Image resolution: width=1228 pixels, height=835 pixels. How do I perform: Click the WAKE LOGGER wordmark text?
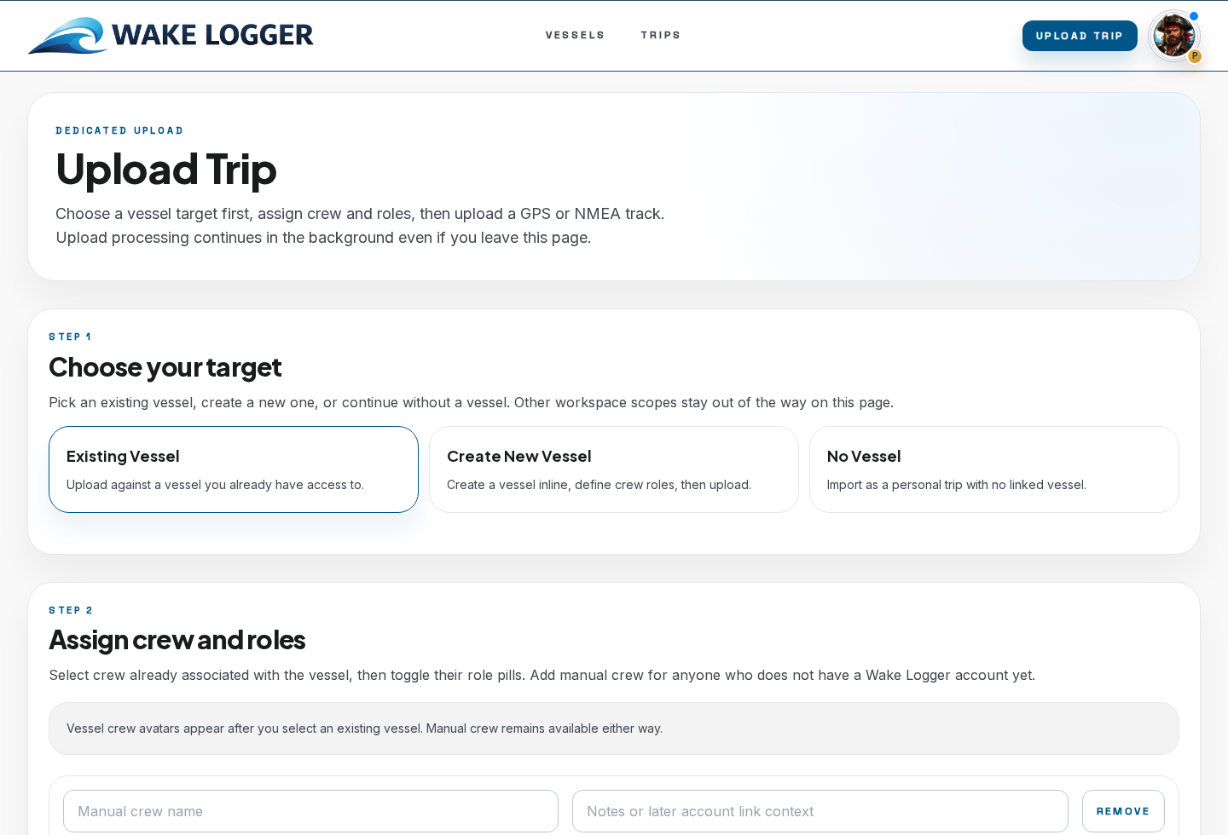[212, 36]
